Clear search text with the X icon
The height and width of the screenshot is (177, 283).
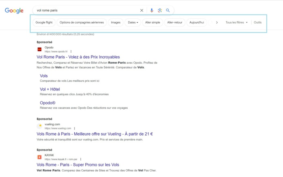click(x=142, y=11)
